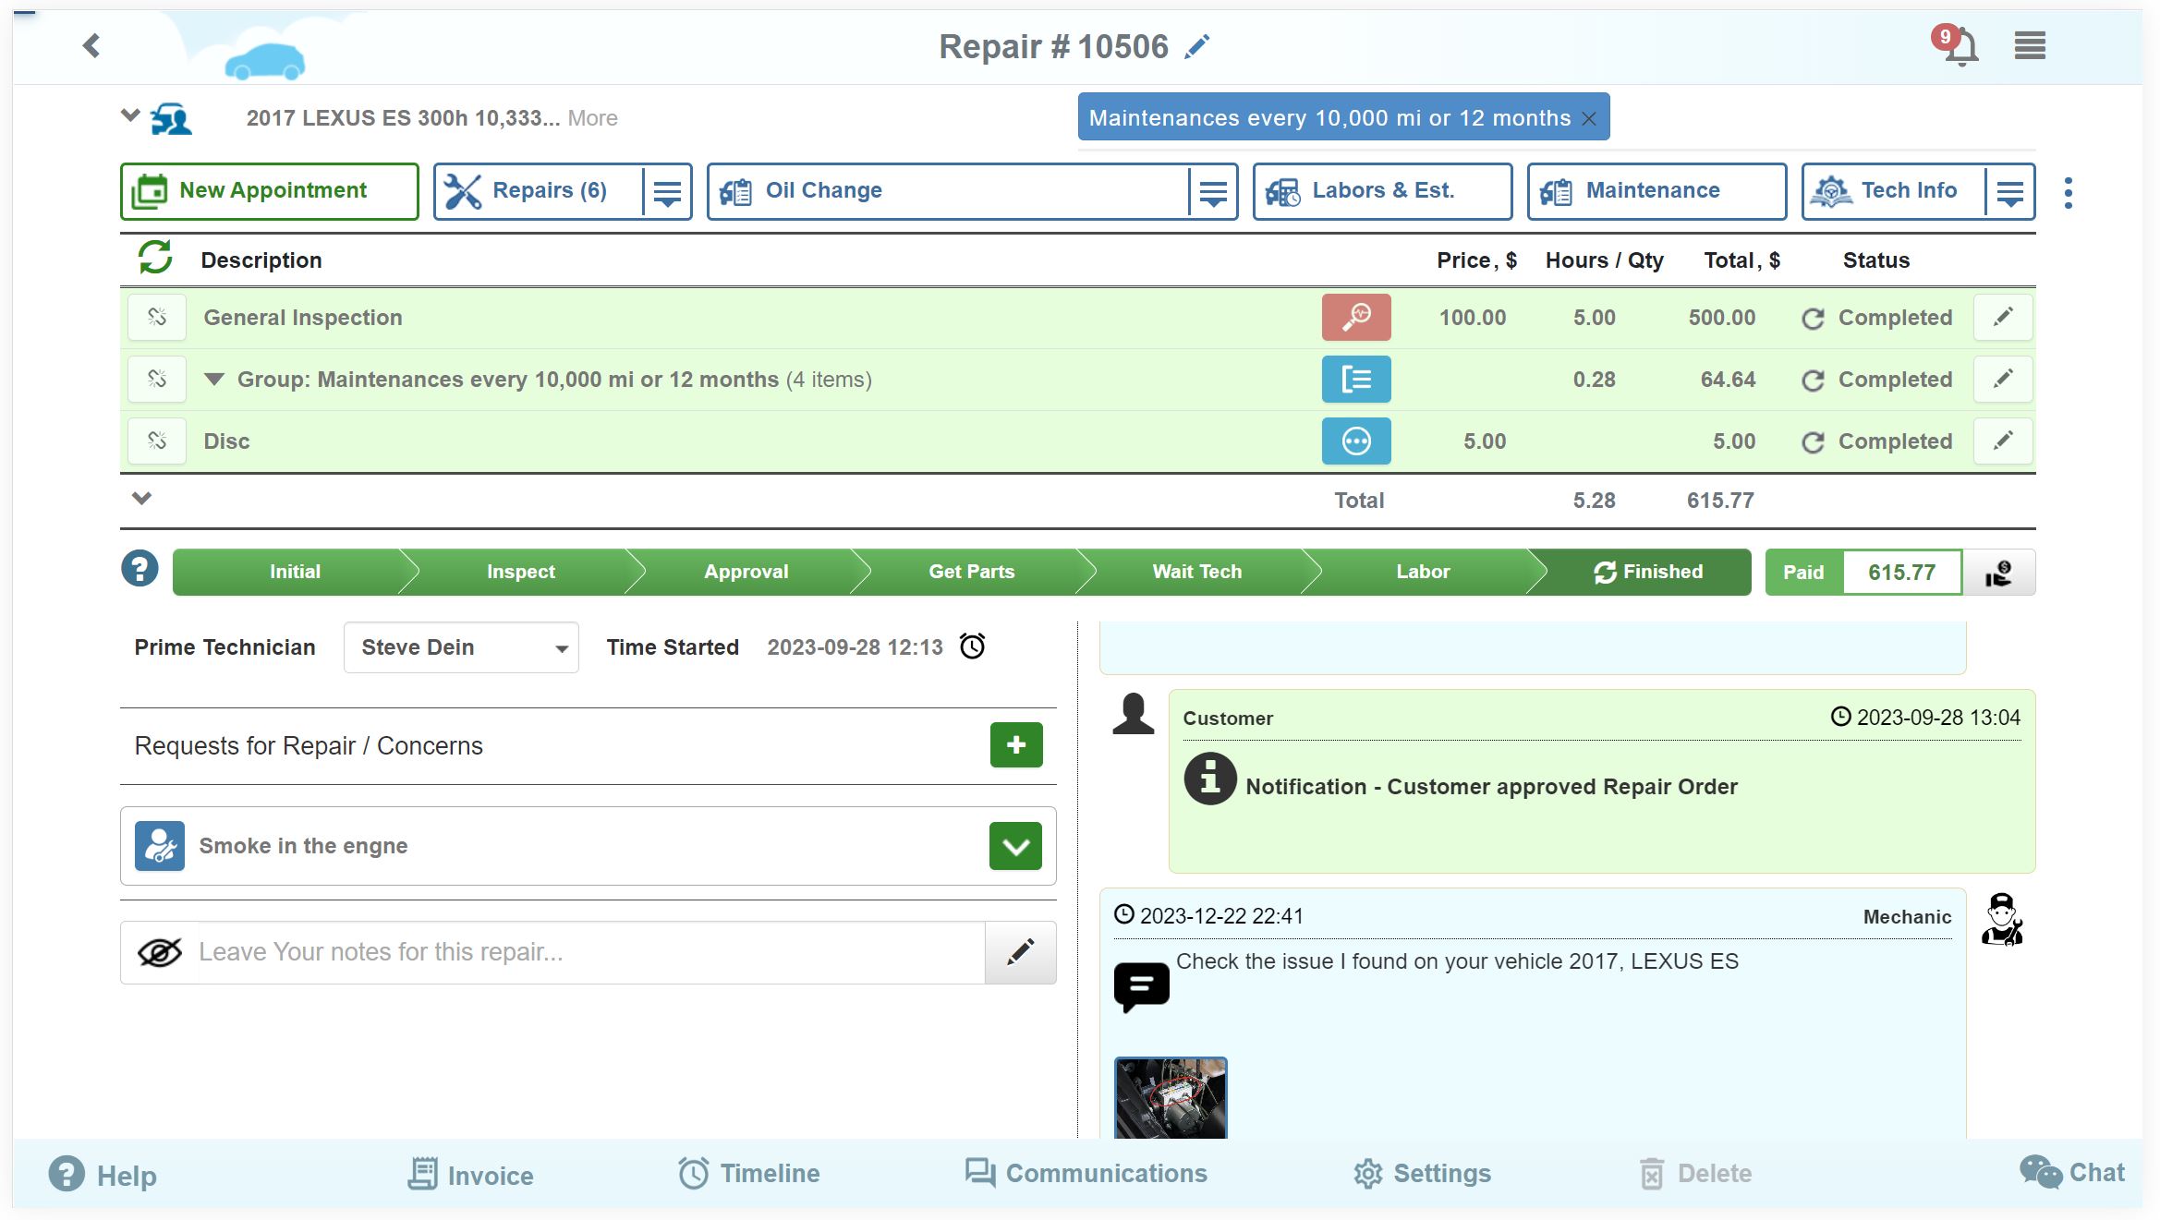Toggle the hidden notes eye icon

click(159, 951)
